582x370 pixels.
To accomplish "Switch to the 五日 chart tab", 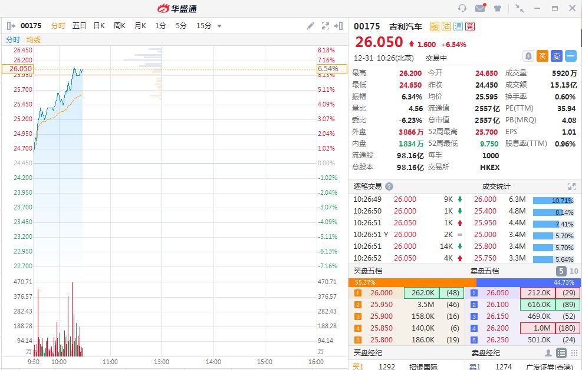I will [x=79, y=26].
